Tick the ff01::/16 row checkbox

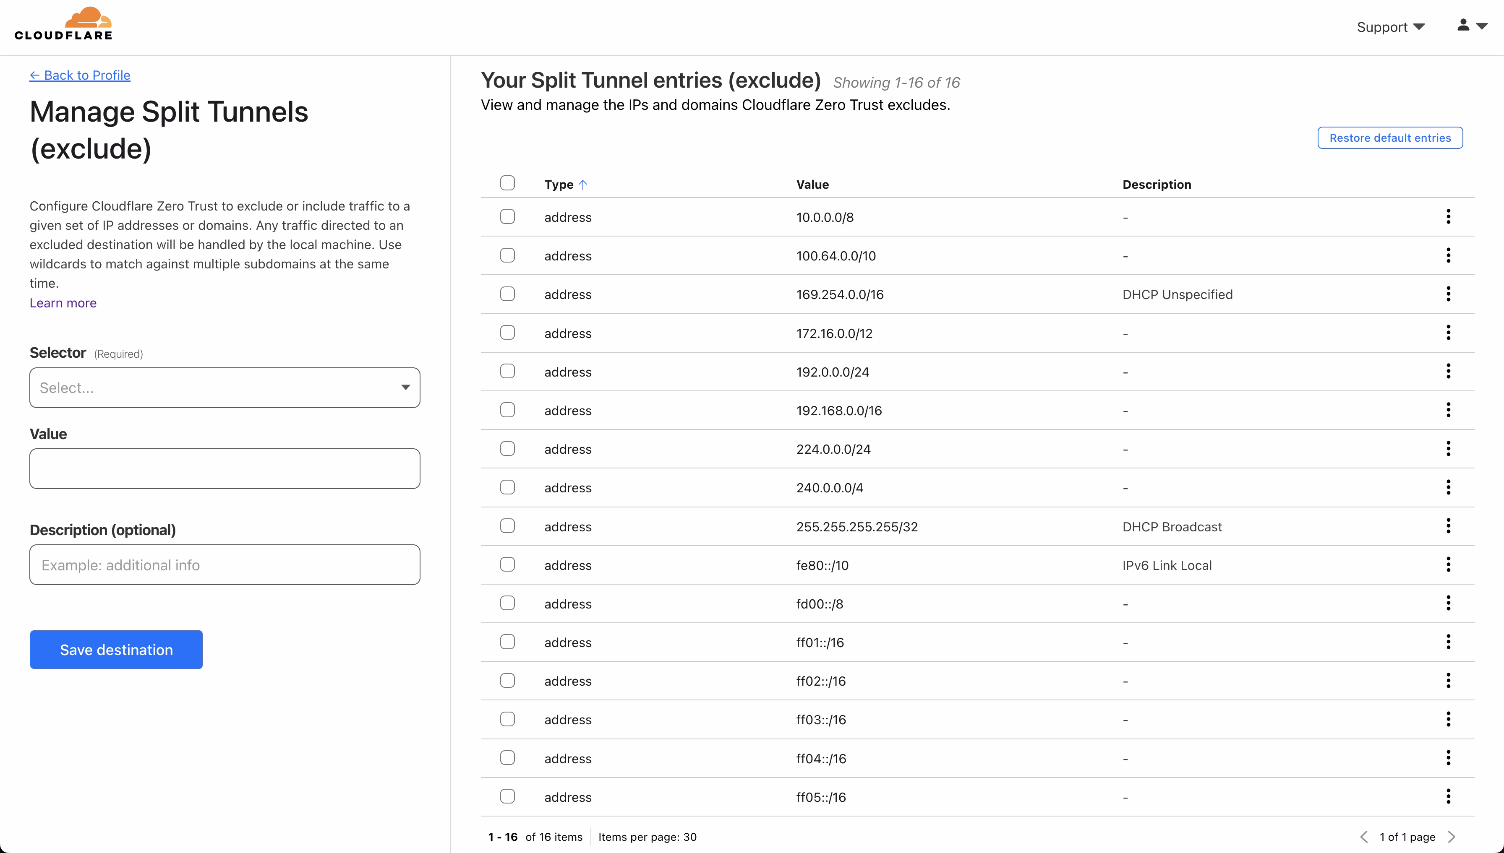click(508, 642)
